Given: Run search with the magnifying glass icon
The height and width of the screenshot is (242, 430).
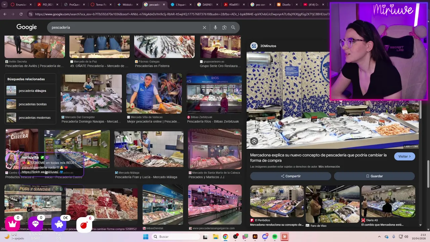Looking at the screenshot, I should [233, 28].
